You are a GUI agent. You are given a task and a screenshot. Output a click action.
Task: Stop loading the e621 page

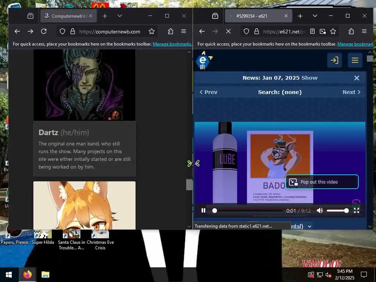tap(228, 32)
